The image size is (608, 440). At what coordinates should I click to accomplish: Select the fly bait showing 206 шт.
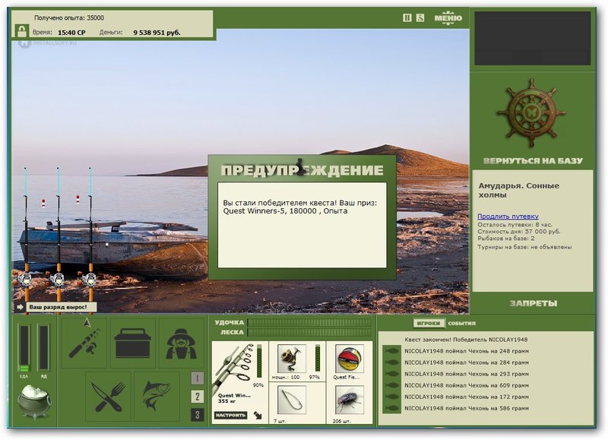pos(350,400)
